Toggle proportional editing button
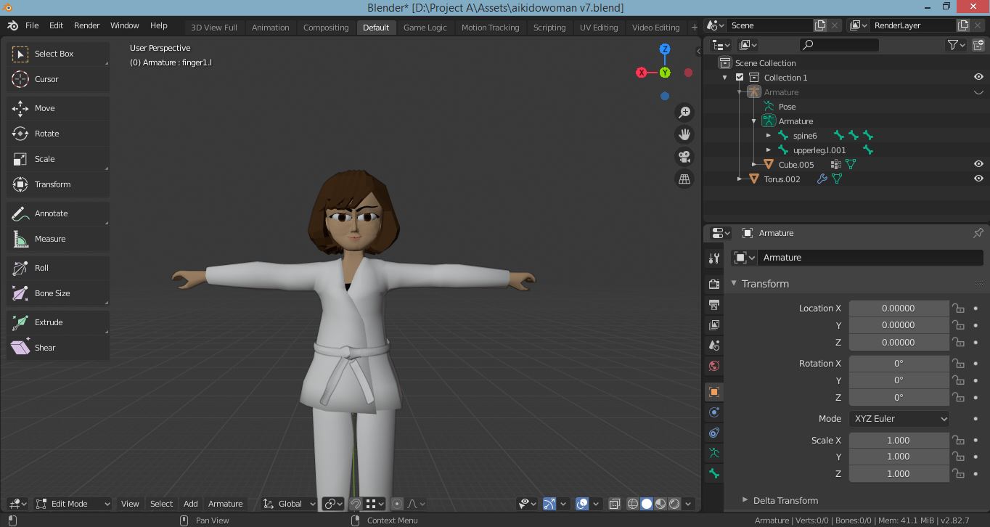Screen dimensions: 990x527 point(397,504)
